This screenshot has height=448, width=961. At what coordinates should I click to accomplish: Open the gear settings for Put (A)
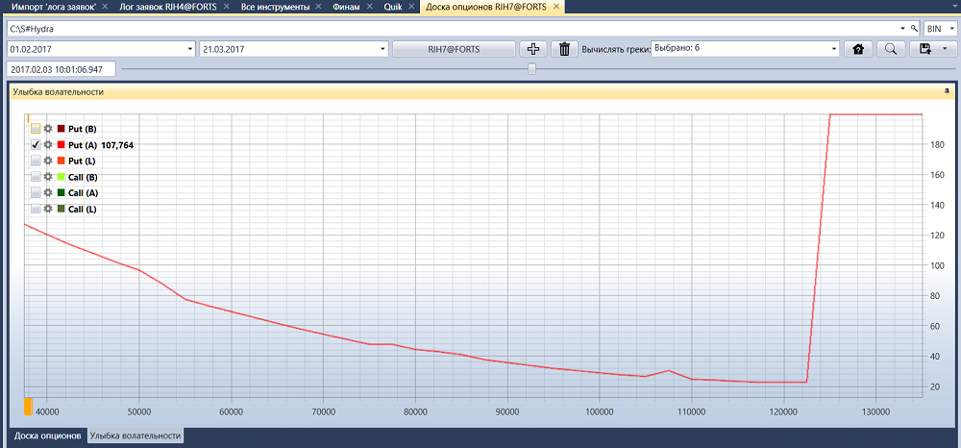(x=48, y=145)
